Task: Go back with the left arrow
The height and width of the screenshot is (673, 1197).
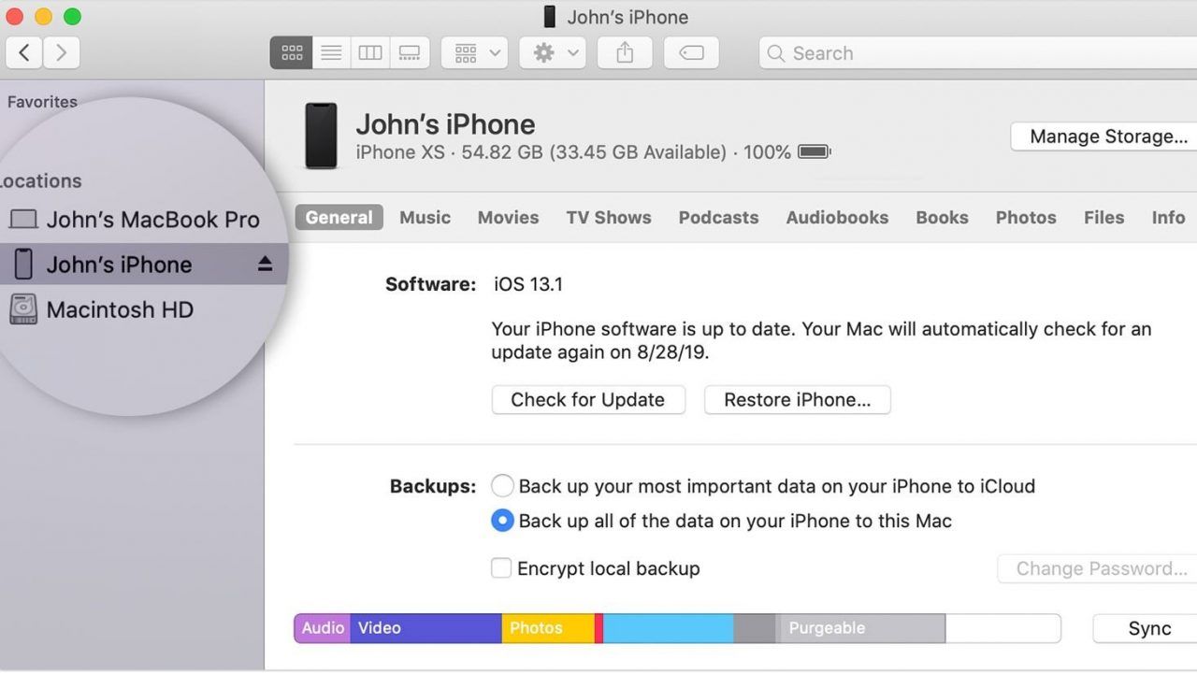Action: click(x=24, y=53)
